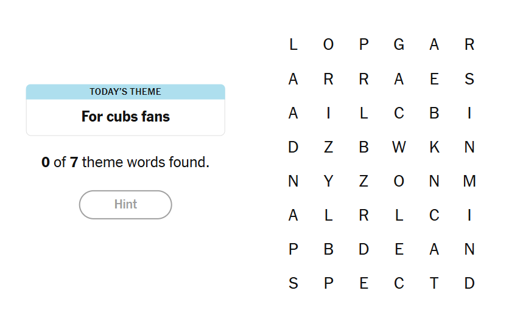Pick the Z directly left of B

(329, 147)
